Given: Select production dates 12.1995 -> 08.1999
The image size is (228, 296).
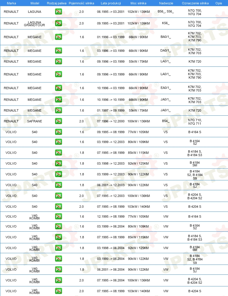Looking at the screenshot, I should click(111, 216).
